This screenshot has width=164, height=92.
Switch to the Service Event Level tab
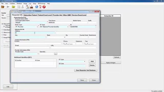(79, 15)
